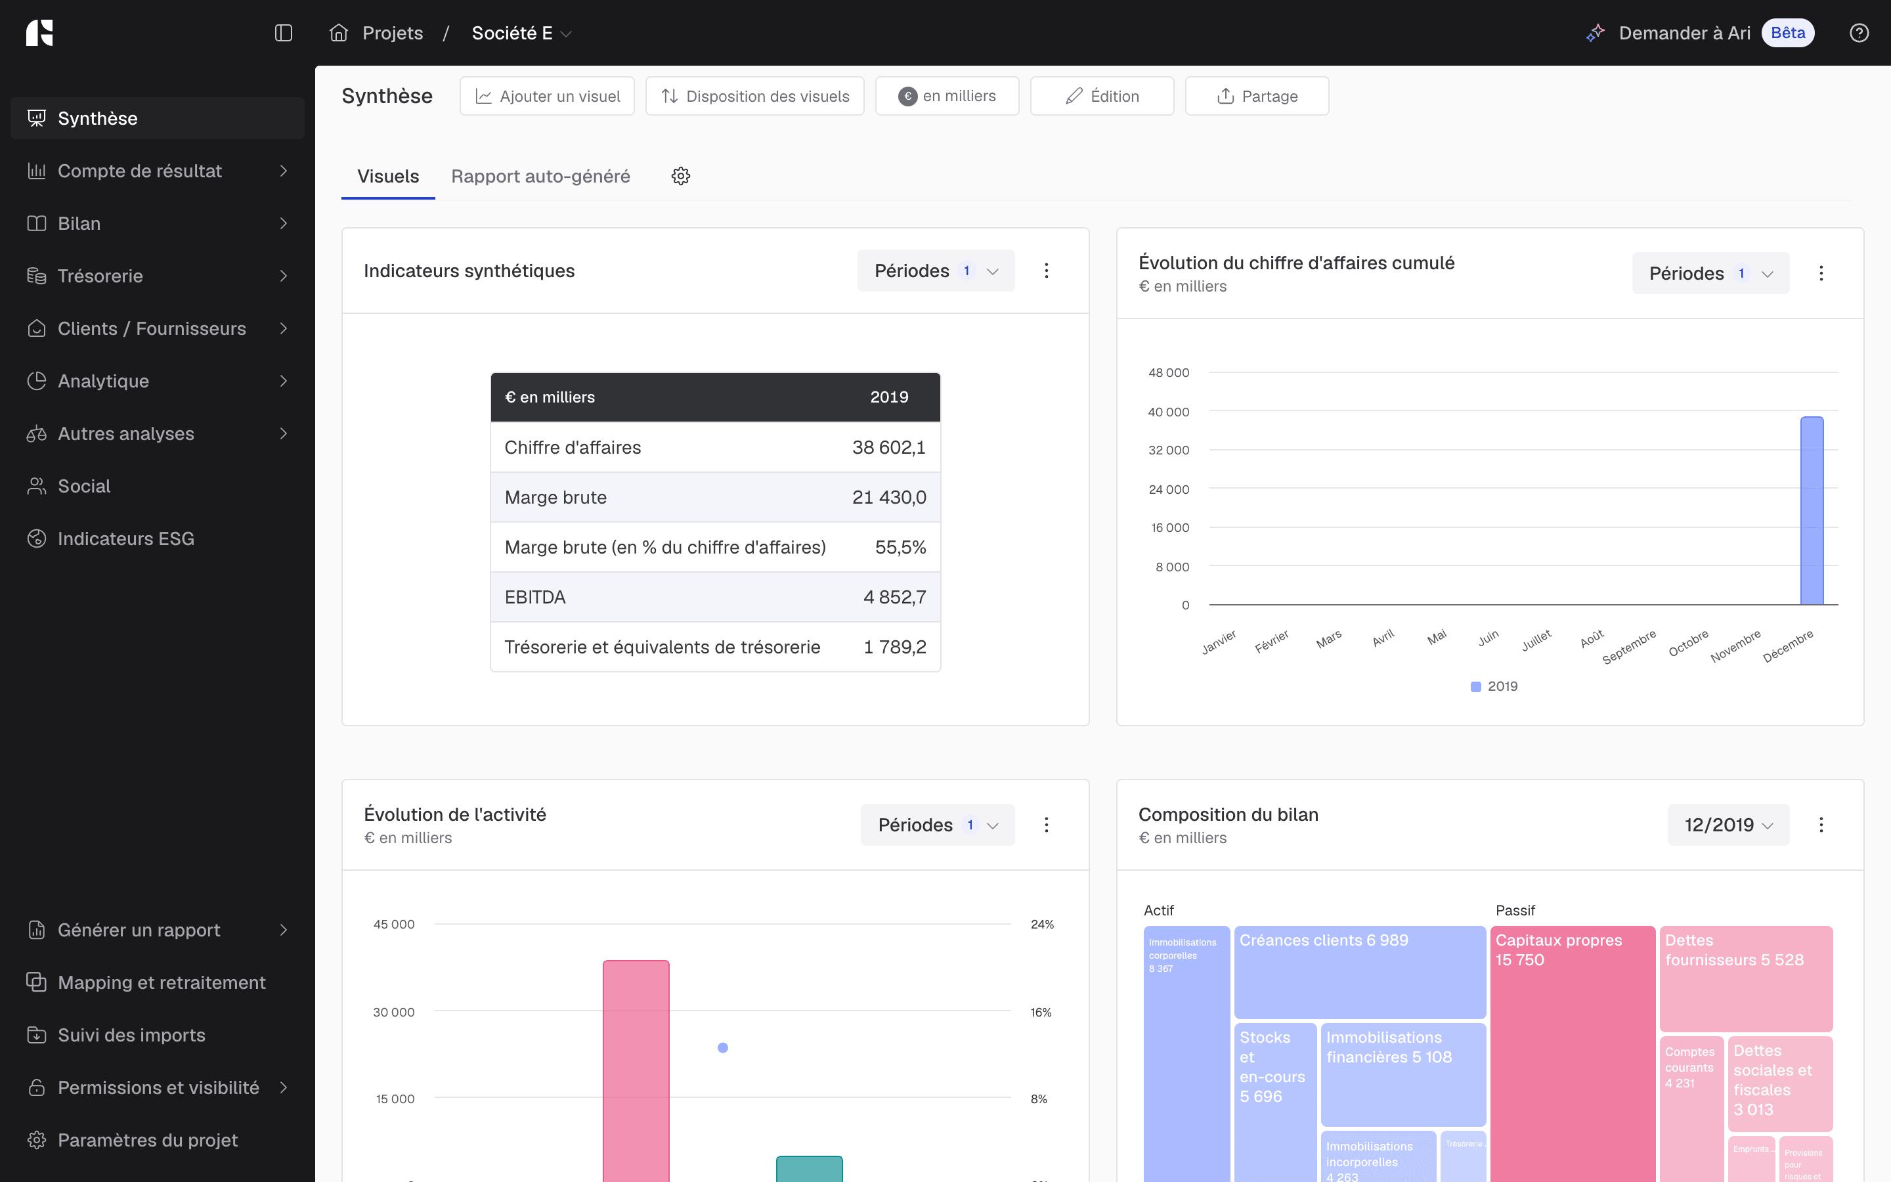Click the Clients / Fournisseurs icon

click(37, 328)
